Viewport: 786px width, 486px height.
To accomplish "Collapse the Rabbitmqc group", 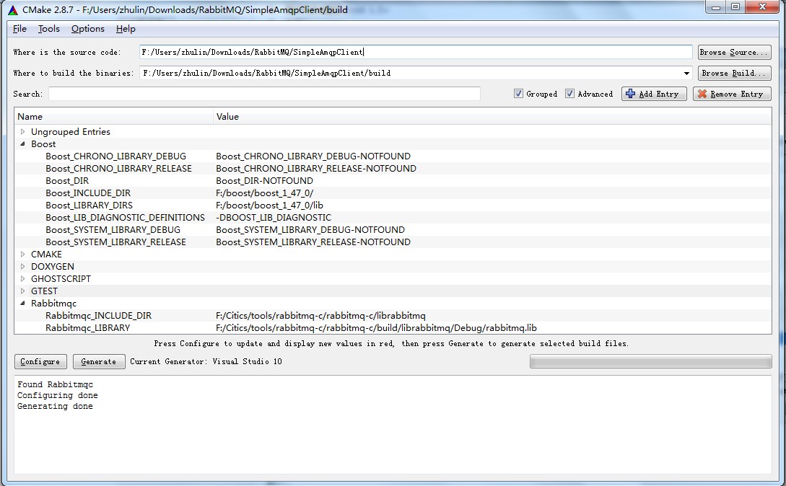I will point(22,303).
